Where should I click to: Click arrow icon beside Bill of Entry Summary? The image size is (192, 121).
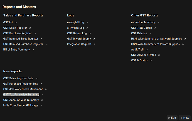pos(33,50)
